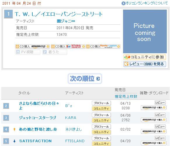
Task: View reviews with レビュー(投稿)を見る button
Action: click(x=145, y=64)
